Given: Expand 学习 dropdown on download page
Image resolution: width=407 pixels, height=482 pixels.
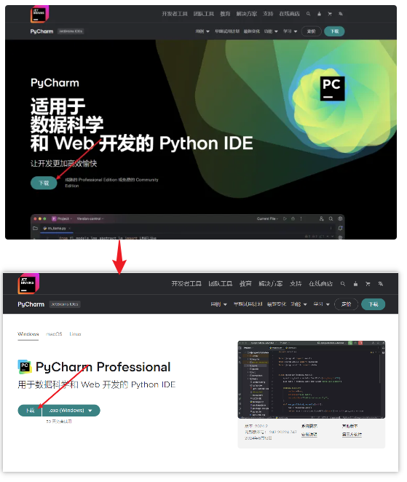Looking at the screenshot, I should coord(321,304).
